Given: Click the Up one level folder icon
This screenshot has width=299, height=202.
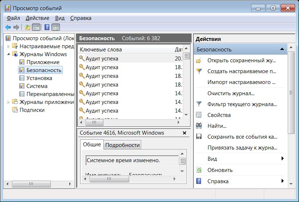Looking at the screenshot, I should [x=28, y=28].
